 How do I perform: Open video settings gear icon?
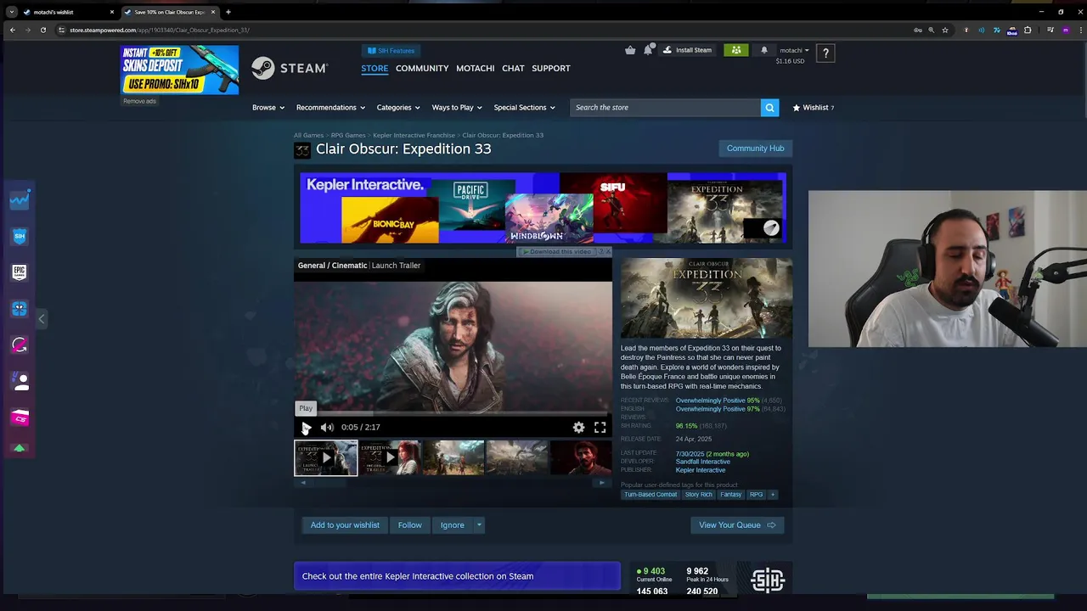[x=578, y=428]
